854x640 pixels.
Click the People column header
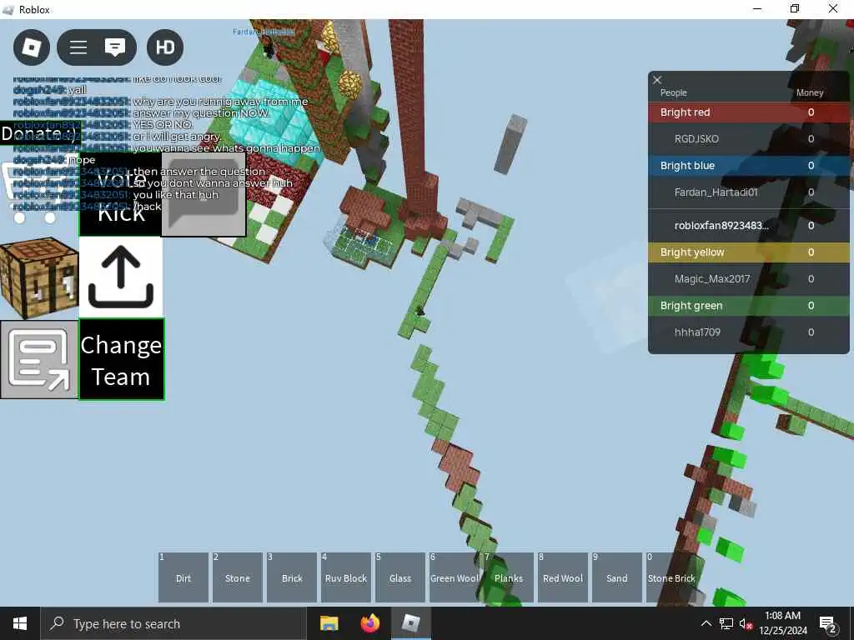(x=673, y=92)
